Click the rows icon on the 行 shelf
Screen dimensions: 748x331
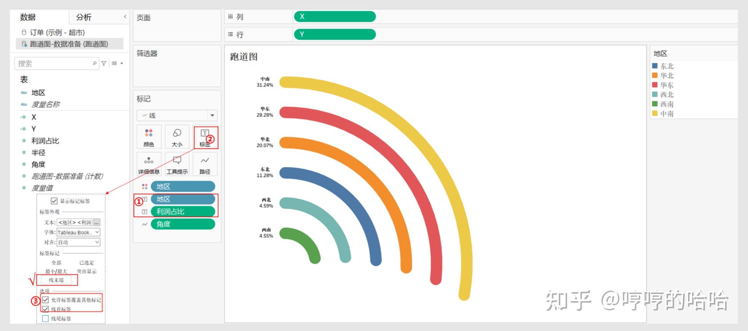click(230, 34)
